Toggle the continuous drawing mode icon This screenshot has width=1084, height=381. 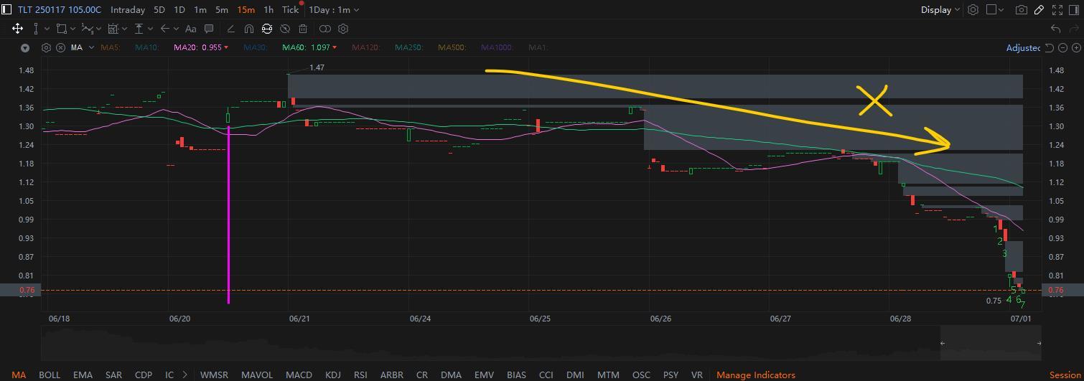(x=267, y=29)
